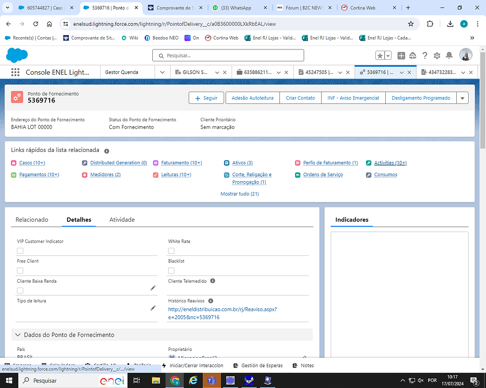Image resolution: width=486 pixels, height=388 pixels.
Task: Open 434732283... tab actions chevron
Action: pyautogui.click(x=463, y=72)
